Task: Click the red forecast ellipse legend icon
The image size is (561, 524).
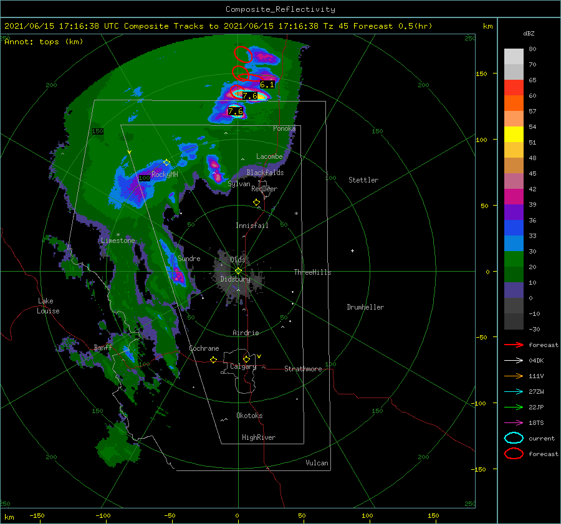Action: 514,454
